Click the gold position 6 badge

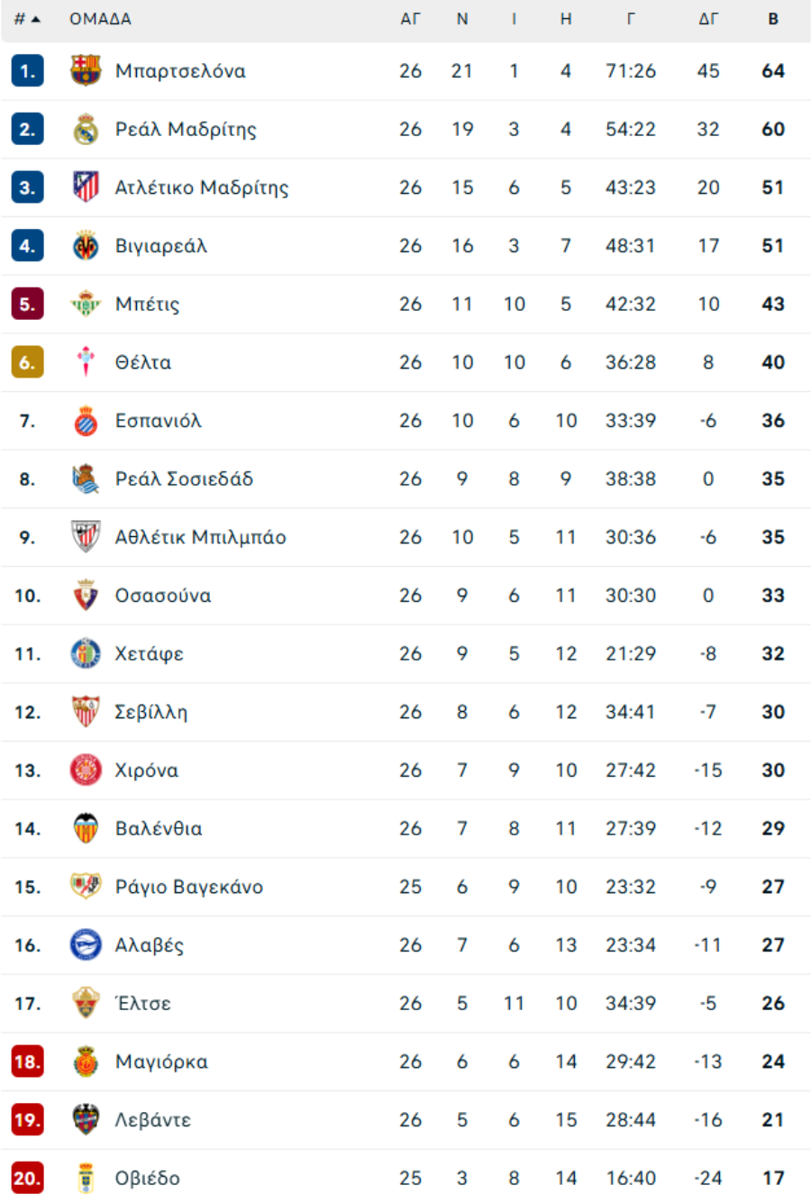click(27, 362)
